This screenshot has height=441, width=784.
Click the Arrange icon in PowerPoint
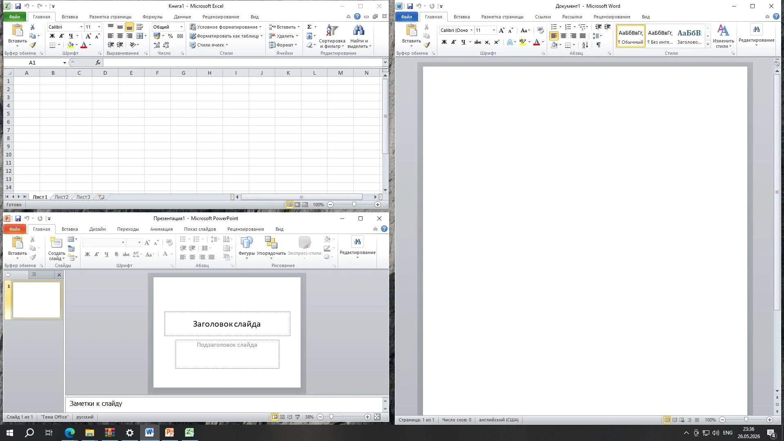pyautogui.click(x=271, y=243)
